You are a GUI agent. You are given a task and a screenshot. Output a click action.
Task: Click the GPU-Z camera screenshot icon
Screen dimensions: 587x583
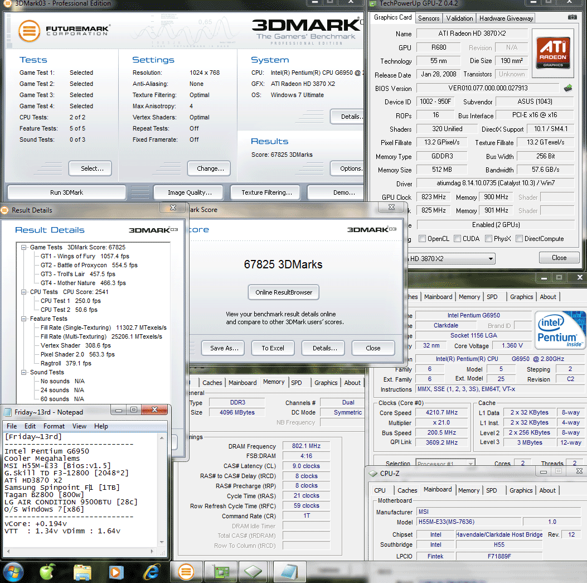(x=572, y=17)
